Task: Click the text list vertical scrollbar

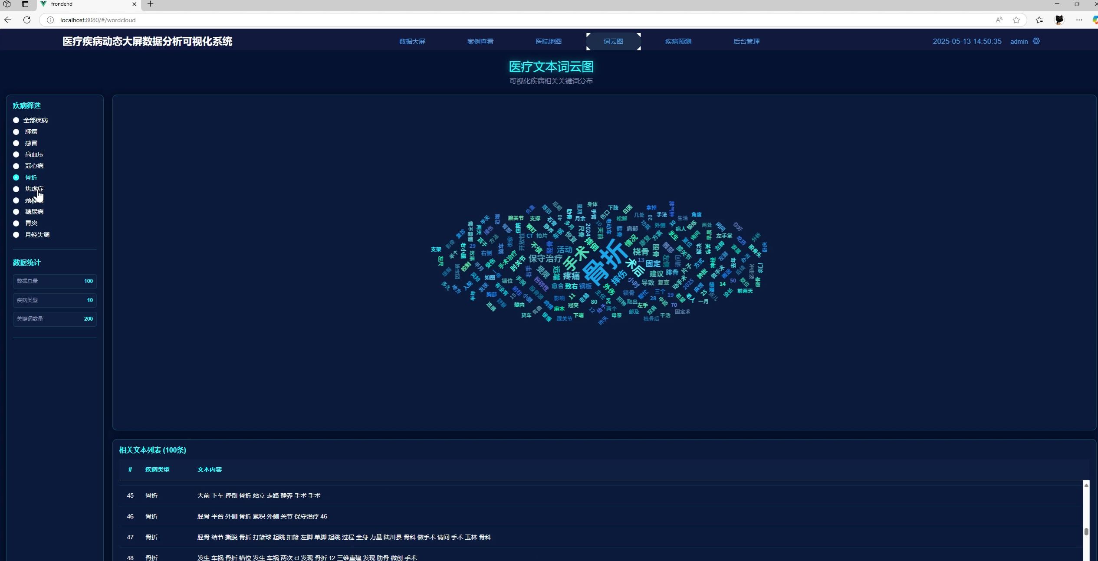Action: click(x=1086, y=531)
